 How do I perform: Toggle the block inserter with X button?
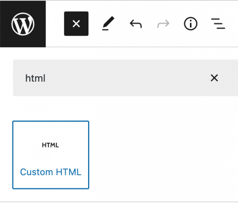(x=76, y=24)
